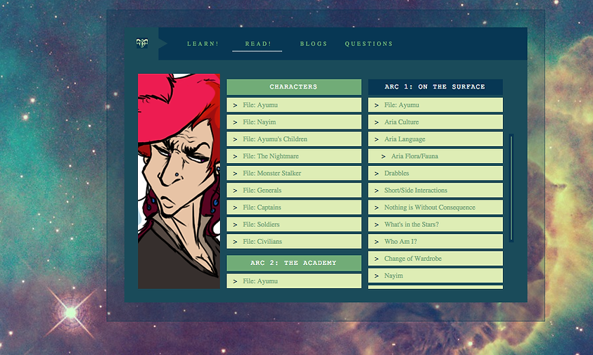
Task: Click the arrow beside File: Soldiers
Action: click(235, 224)
